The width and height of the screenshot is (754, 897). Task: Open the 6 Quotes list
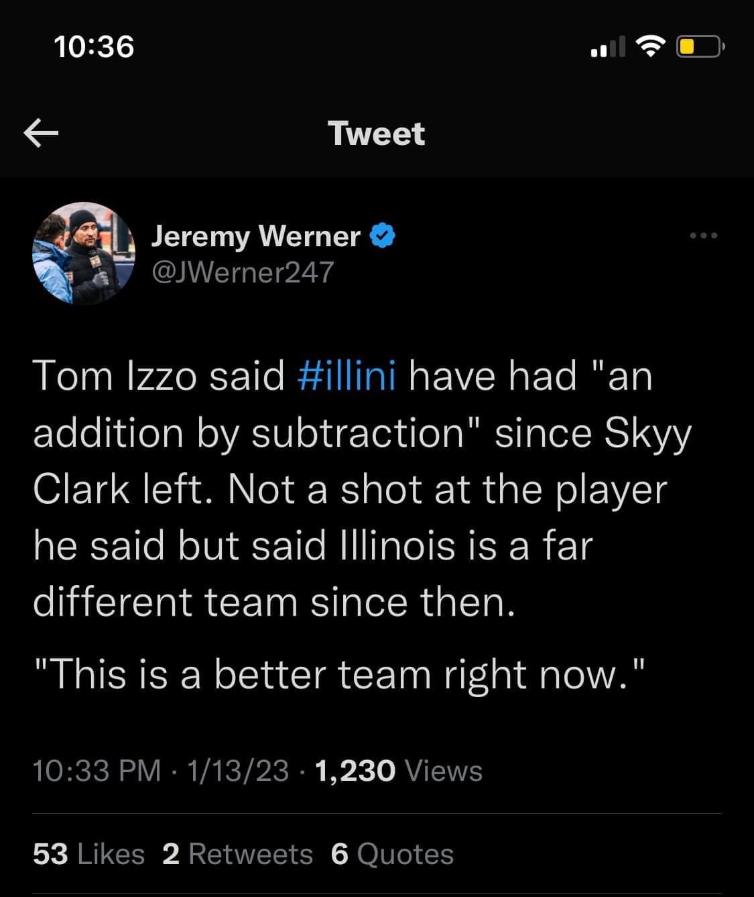392,854
